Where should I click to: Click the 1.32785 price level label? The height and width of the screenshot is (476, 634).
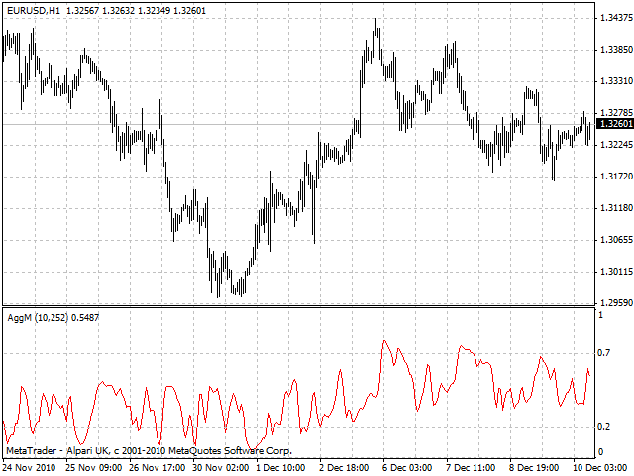click(x=615, y=112)
